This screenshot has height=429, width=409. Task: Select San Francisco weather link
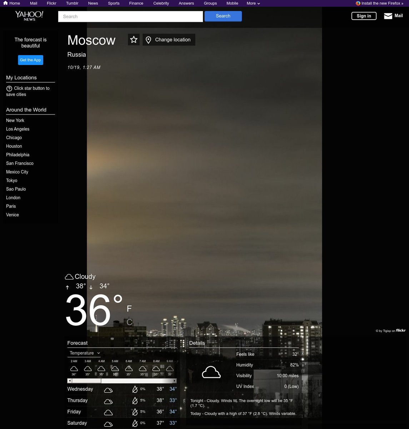point(20,163)
